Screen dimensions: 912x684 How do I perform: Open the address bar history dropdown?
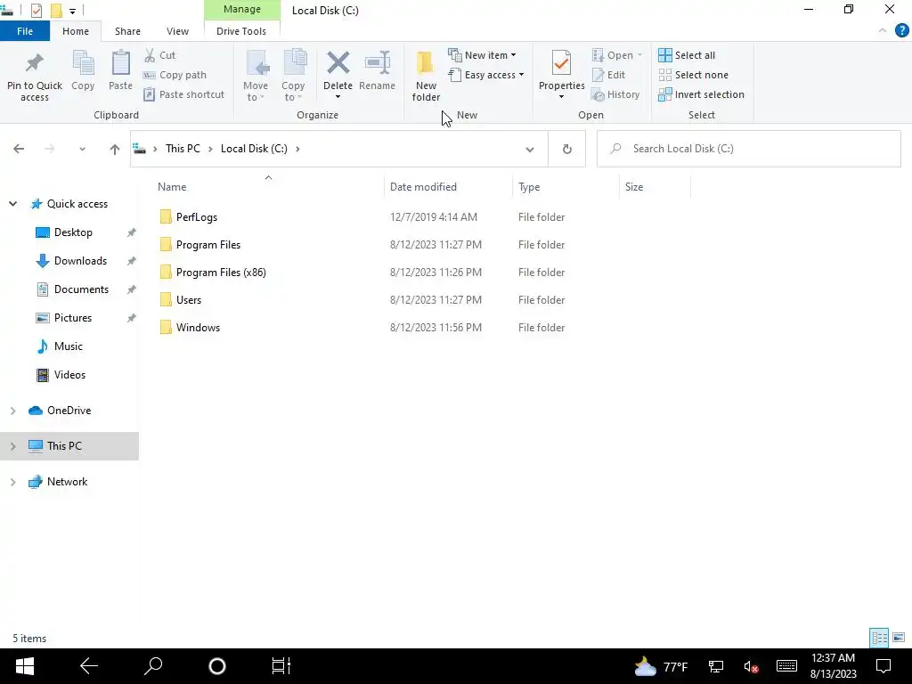[529, 150]
